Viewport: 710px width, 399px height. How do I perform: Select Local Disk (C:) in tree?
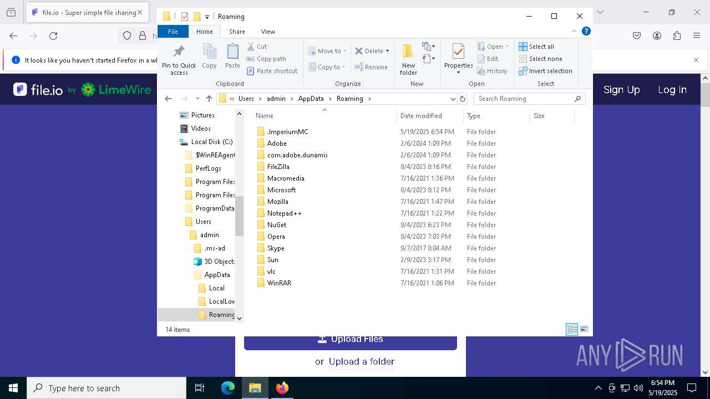point(211,142)
